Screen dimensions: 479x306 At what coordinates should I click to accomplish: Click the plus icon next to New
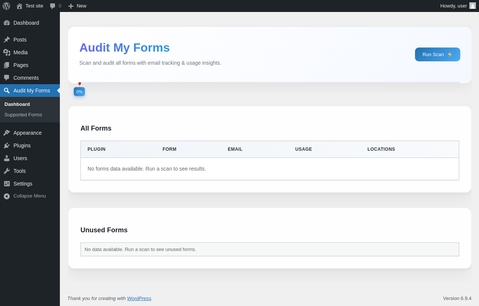[x=71, y=6]
